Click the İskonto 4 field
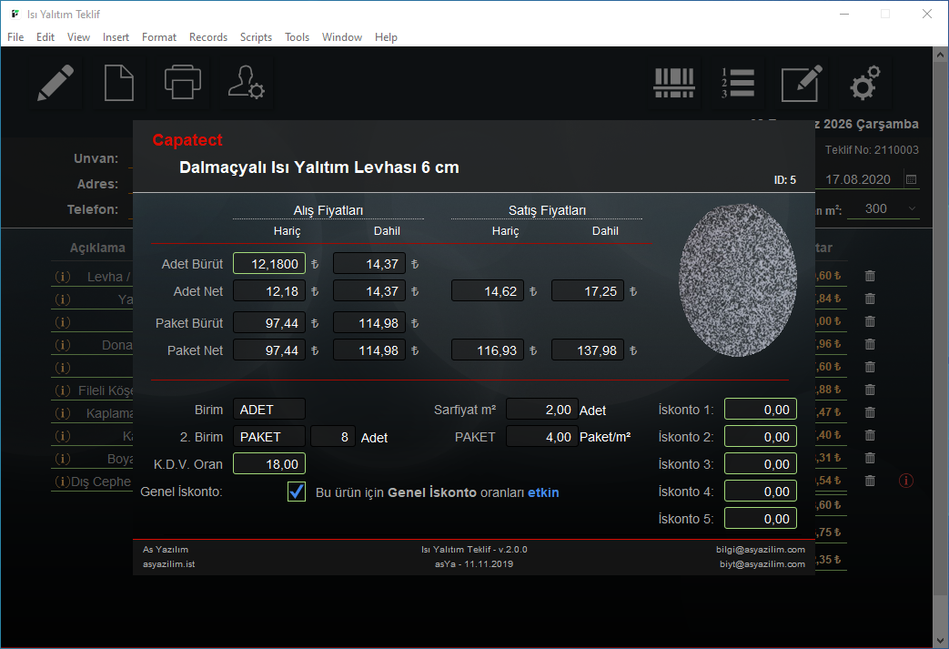Image resolution: width=949 pixels, height=649 pixels. click(x=761, y=491)
